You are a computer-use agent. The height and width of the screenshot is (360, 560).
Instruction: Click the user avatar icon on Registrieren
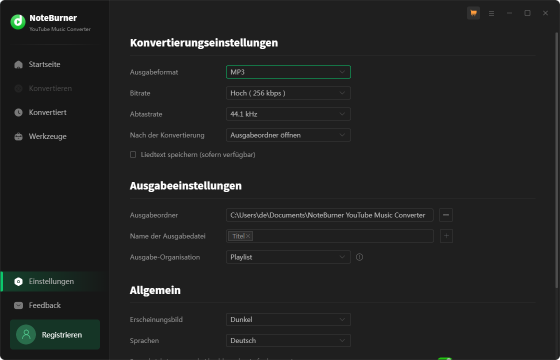[x=26, y=334]
